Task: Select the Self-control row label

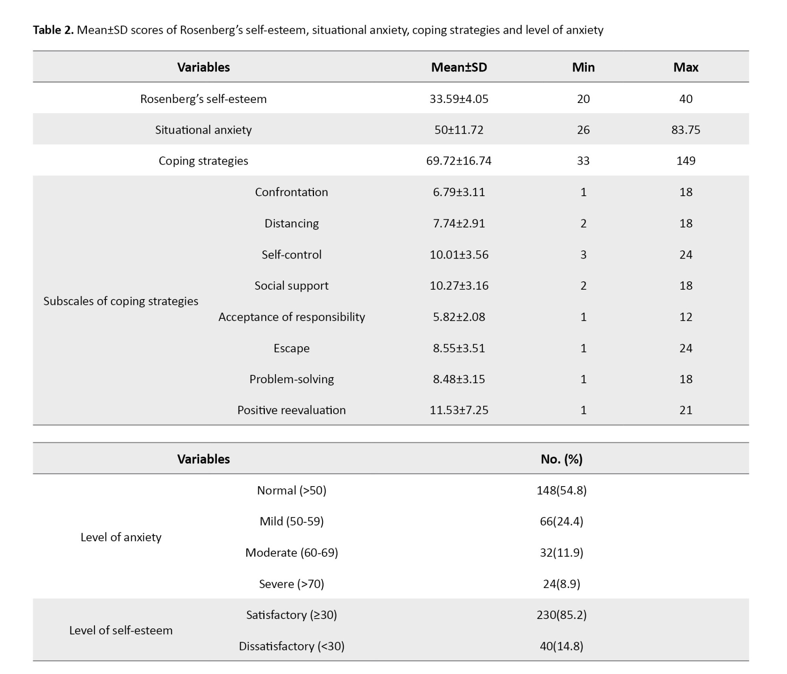Action: point(291,254)
